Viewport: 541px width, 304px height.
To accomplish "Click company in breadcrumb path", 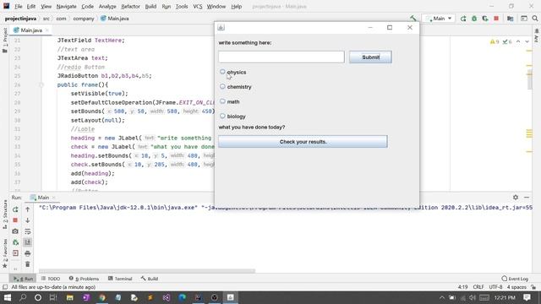I will (84, 19).
